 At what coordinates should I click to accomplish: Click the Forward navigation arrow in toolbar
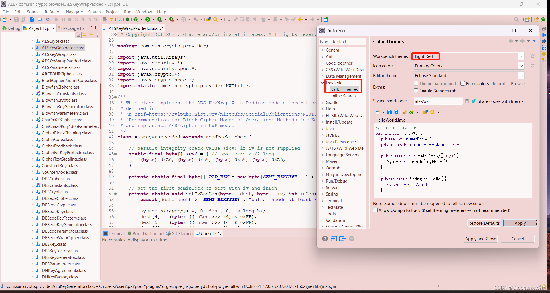[x=312, y=19]
